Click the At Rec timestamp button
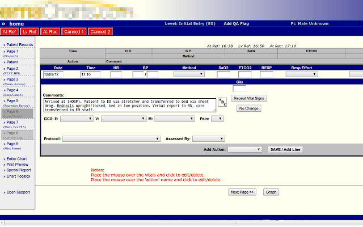The image size is (363, 227). 50,32
